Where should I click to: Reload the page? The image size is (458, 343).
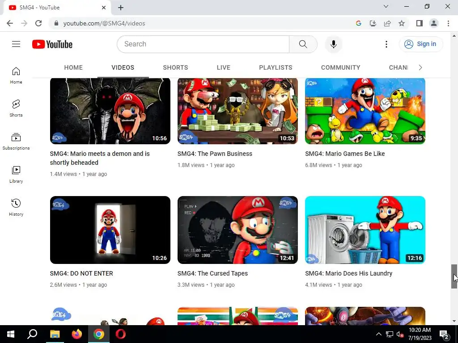(38, 23)
